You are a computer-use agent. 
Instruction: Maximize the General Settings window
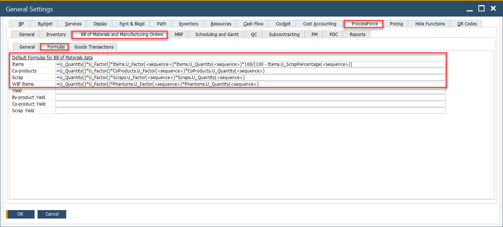481,8
